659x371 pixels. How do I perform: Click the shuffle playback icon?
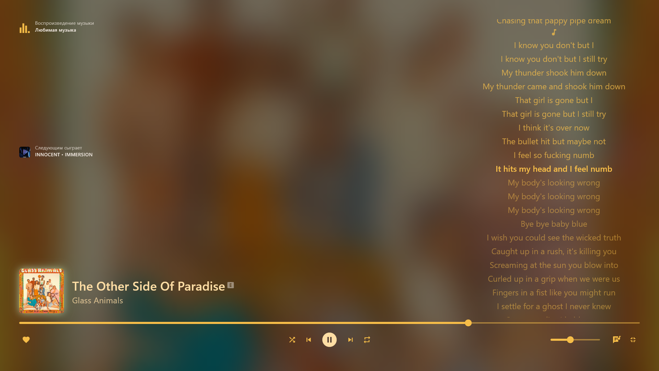(x=292, y=340)
